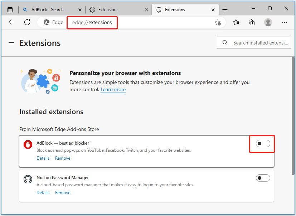Open the Extensions page hamburger menu
Viewport: 296px width, 216px height.
click(x=11, y=42)
